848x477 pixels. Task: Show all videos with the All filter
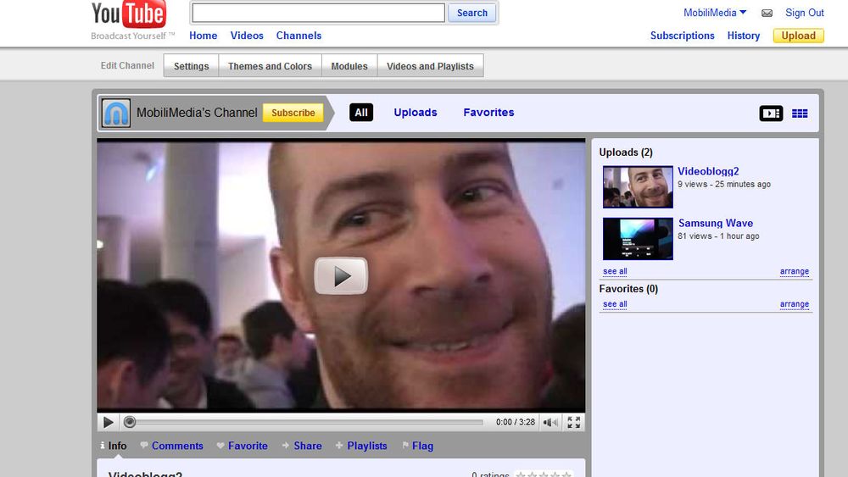pos(361,113)
